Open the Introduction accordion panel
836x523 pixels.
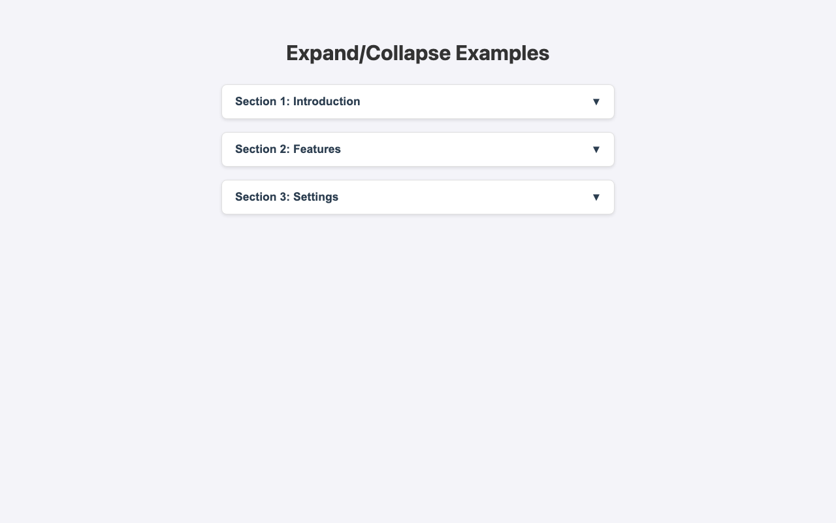[418, 101]
